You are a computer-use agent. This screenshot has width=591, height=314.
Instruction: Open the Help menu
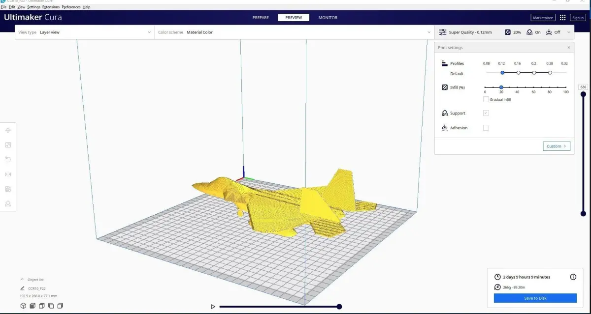(87, 7)
